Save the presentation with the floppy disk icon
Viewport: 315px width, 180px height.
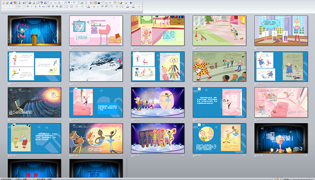pos(11,3)
